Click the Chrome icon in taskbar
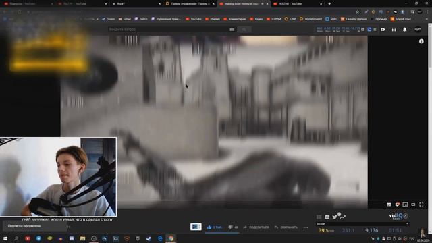Image resolution: width=432 pixels, height=243 pixels. 171,238
